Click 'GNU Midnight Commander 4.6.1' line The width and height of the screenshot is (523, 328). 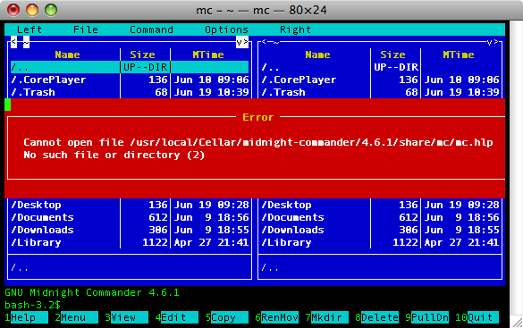pos(92,292)
